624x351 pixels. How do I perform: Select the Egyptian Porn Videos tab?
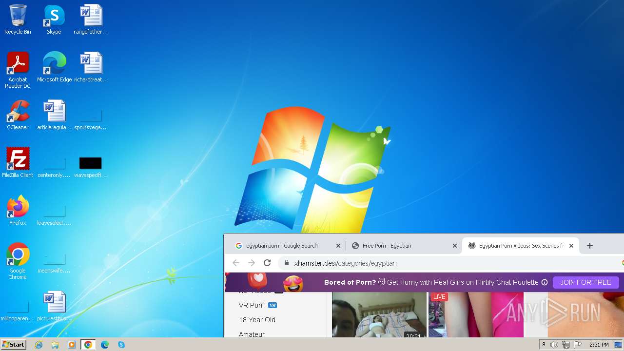pyautogui.click(x=521, y=246)
